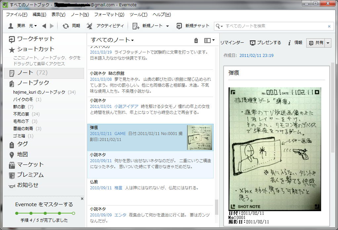
Task: Click the user account icon 栗林 元
Action: (11, 26)
